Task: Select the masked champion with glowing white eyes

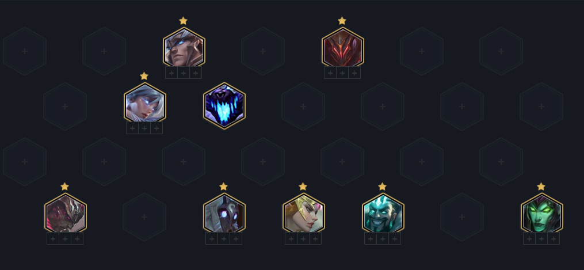Action: [x=224, y=214]
